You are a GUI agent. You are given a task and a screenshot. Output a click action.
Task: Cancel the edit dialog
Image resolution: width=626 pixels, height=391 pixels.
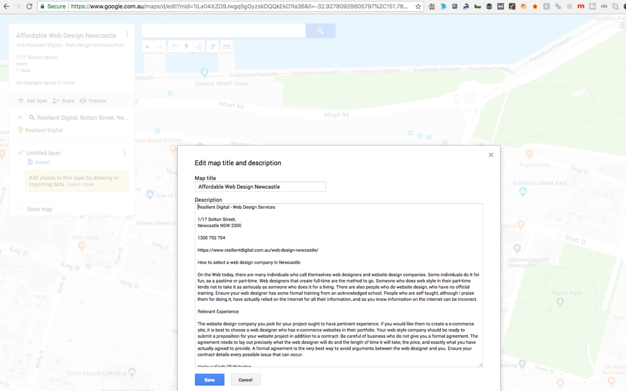coord(246,380)
